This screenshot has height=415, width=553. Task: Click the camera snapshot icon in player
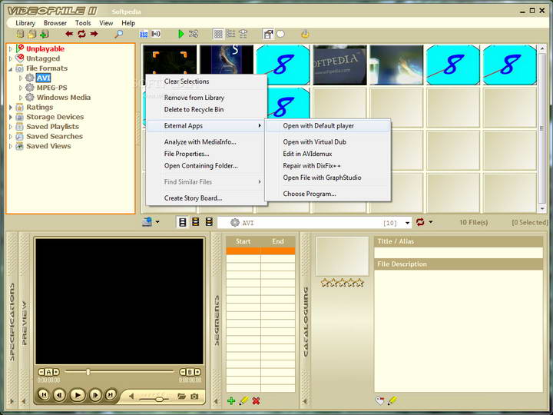click(194, 397)
